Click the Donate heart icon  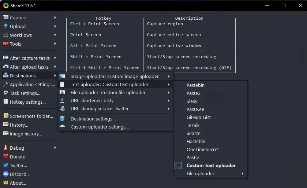pyautogui.click(x=6, y=156)
